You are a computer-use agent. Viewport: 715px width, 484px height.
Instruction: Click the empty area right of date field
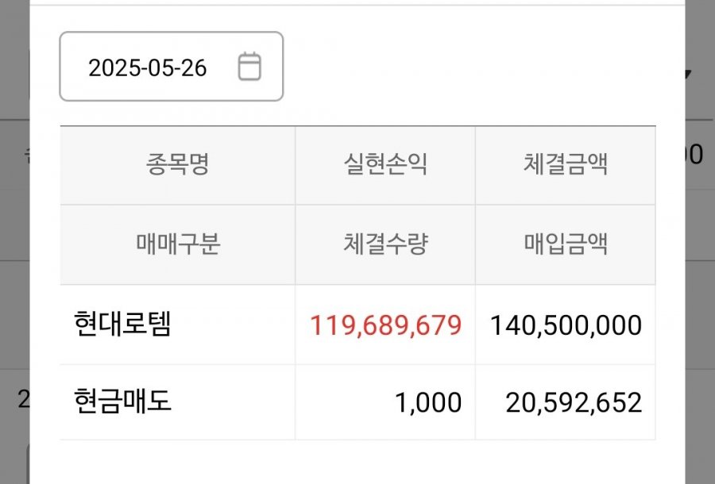pyautogui.click(x=470, y=67)
